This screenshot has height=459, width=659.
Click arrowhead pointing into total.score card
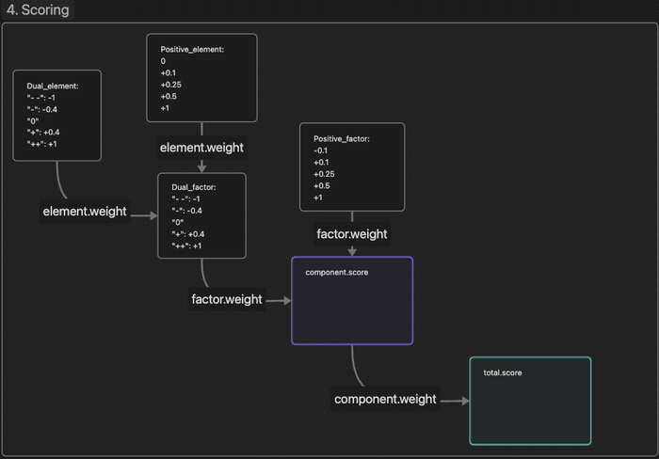465,401
